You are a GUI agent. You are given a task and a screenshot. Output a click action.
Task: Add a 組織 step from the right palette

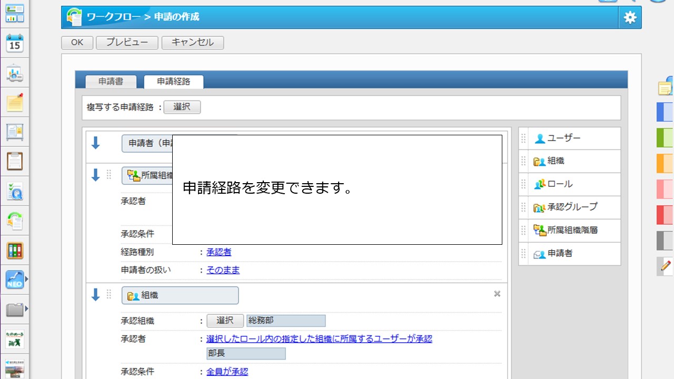(569, 162)
